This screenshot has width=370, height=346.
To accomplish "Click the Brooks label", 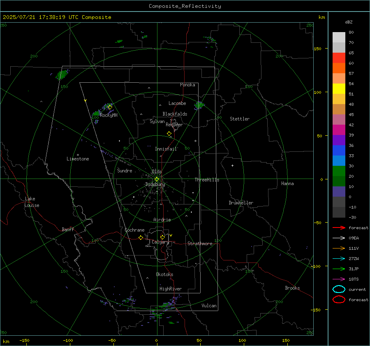I will [x=292, y=288].
